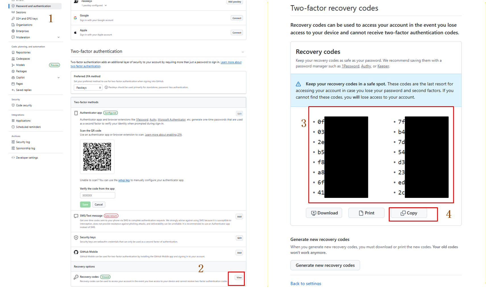The height and width of the screenshot is (289, 486).
Task: Click the authenticator code input field
Action: point(97,195)
